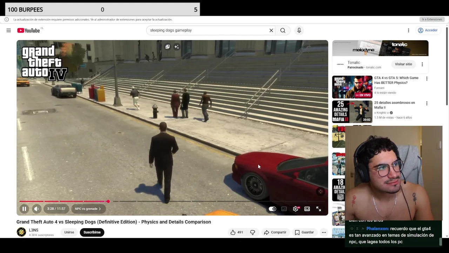Click sparkle overlay icon in video
449x253 pixels.
[x=176, y=47]
